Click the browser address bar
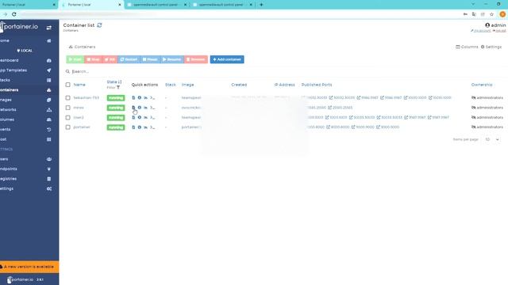Image resolution: width=508 pixels, height=285 pixels. point(240,14)
